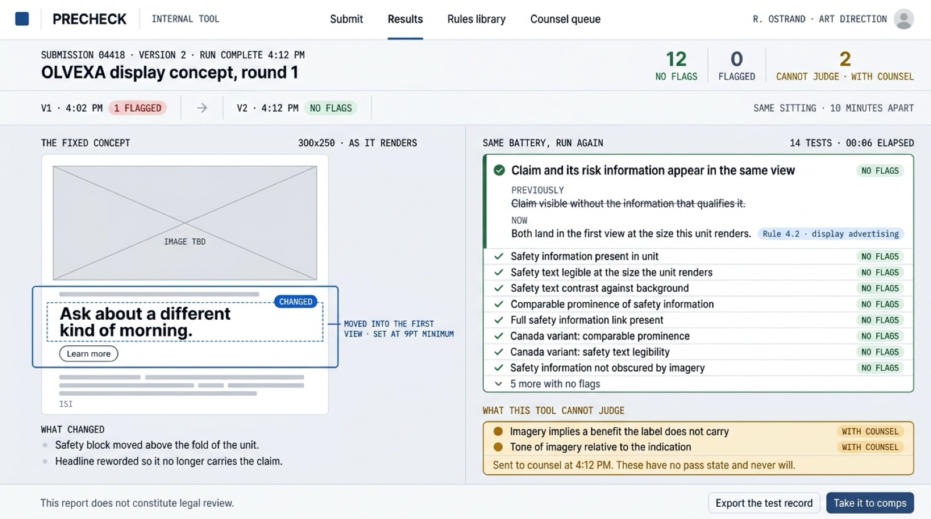Screen dimensions: 931x519
Task: Click Export the test record button
Action: point(764,503)
